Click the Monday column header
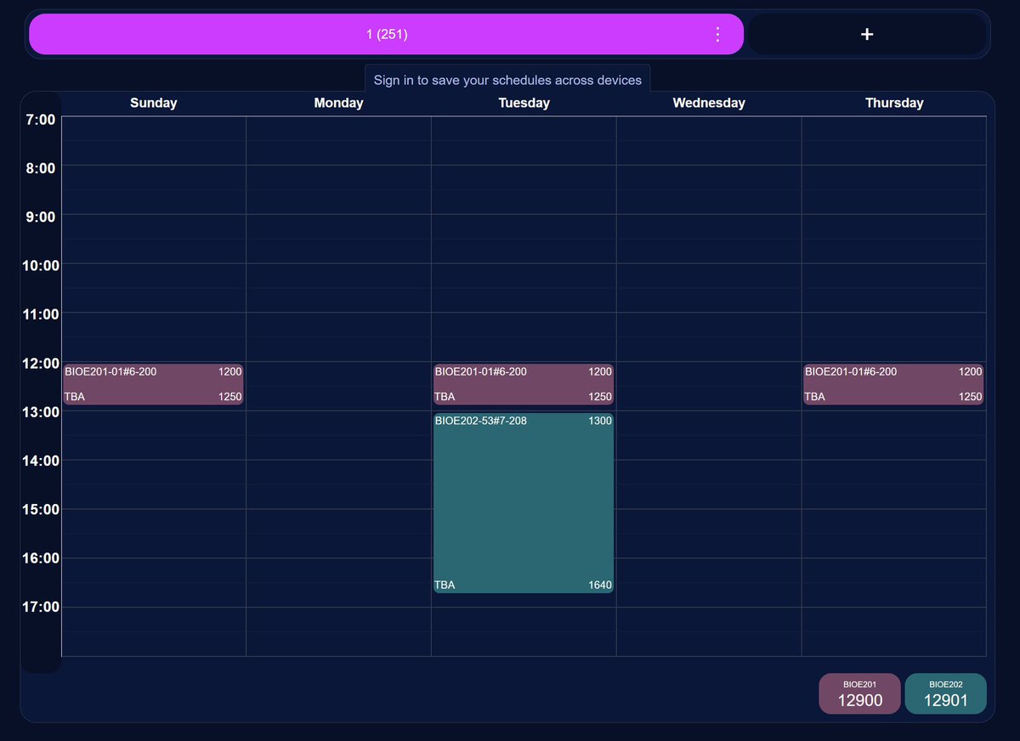1020x741 pixels. point(338,103)
